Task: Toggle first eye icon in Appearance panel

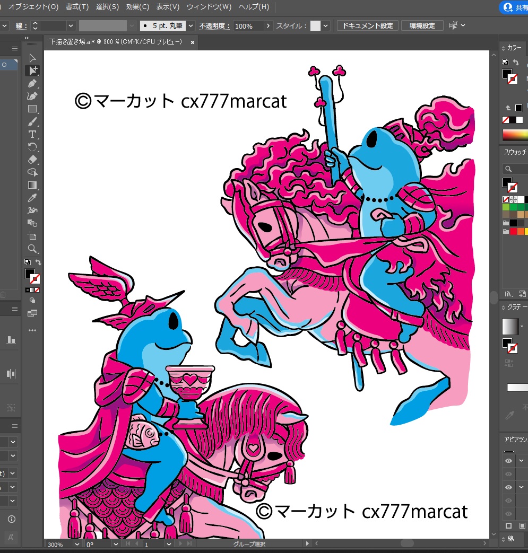Action: (508, 461)
